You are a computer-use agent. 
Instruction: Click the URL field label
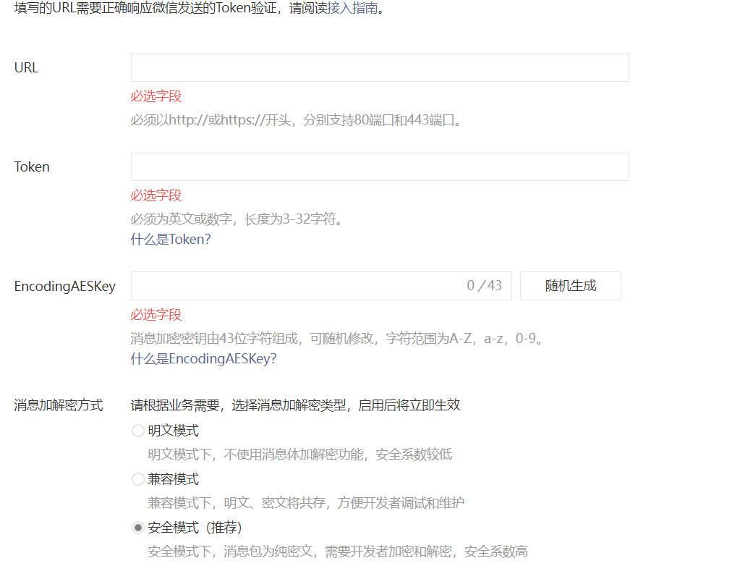pyautogui.click(x=27, y=68)
